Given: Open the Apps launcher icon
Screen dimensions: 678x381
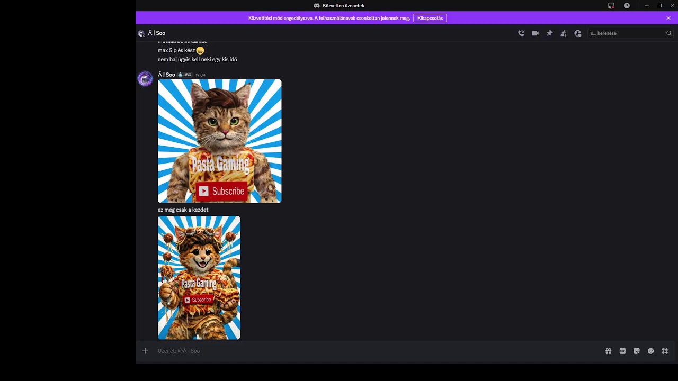Looking at the screenshot, I should (665, 351).
